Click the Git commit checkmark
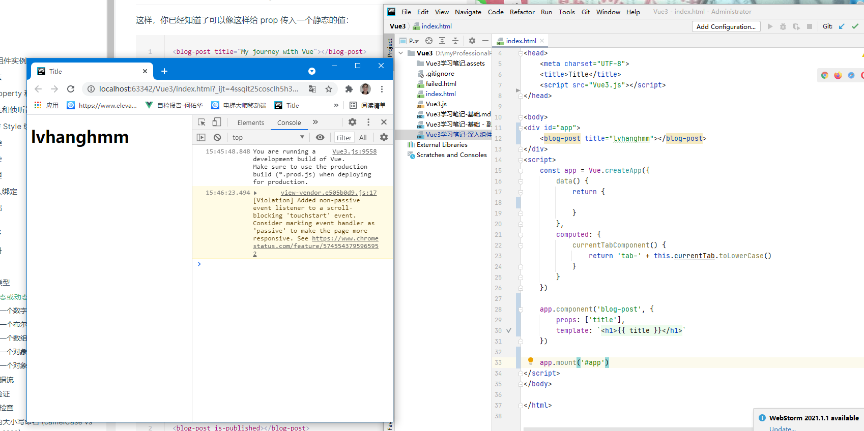The width and height of the screenshot is (864, 431). (855, 26)
